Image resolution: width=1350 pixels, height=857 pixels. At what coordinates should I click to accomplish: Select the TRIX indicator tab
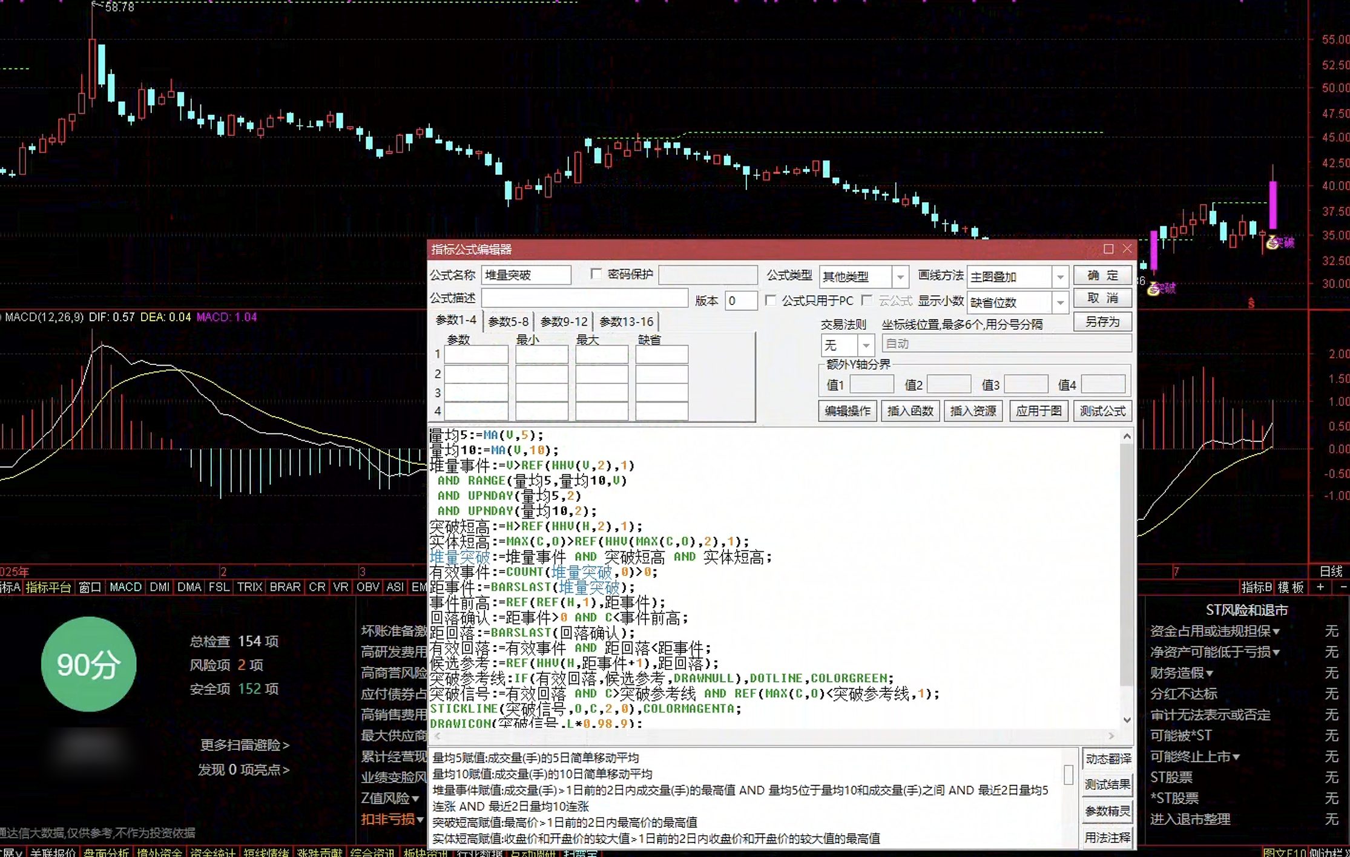click(249, 587)
